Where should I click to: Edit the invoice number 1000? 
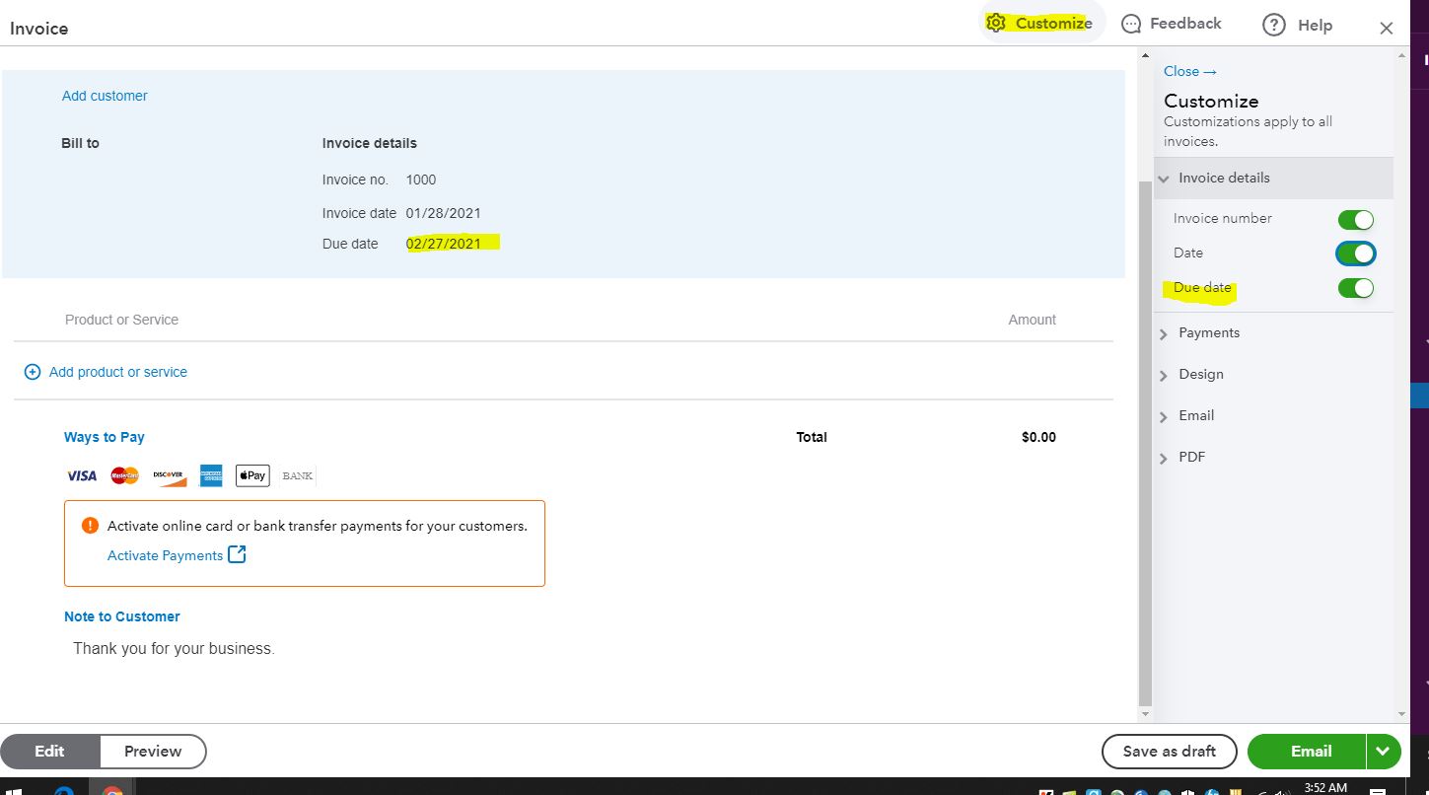click(x=421, y=180)
